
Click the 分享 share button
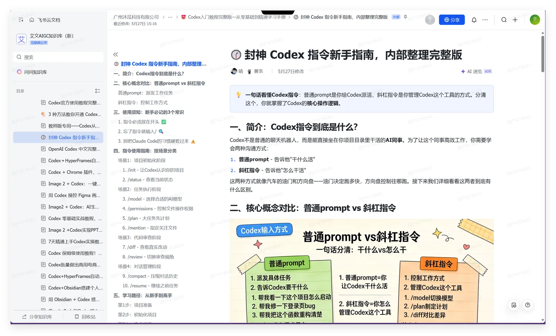[452, 20]
